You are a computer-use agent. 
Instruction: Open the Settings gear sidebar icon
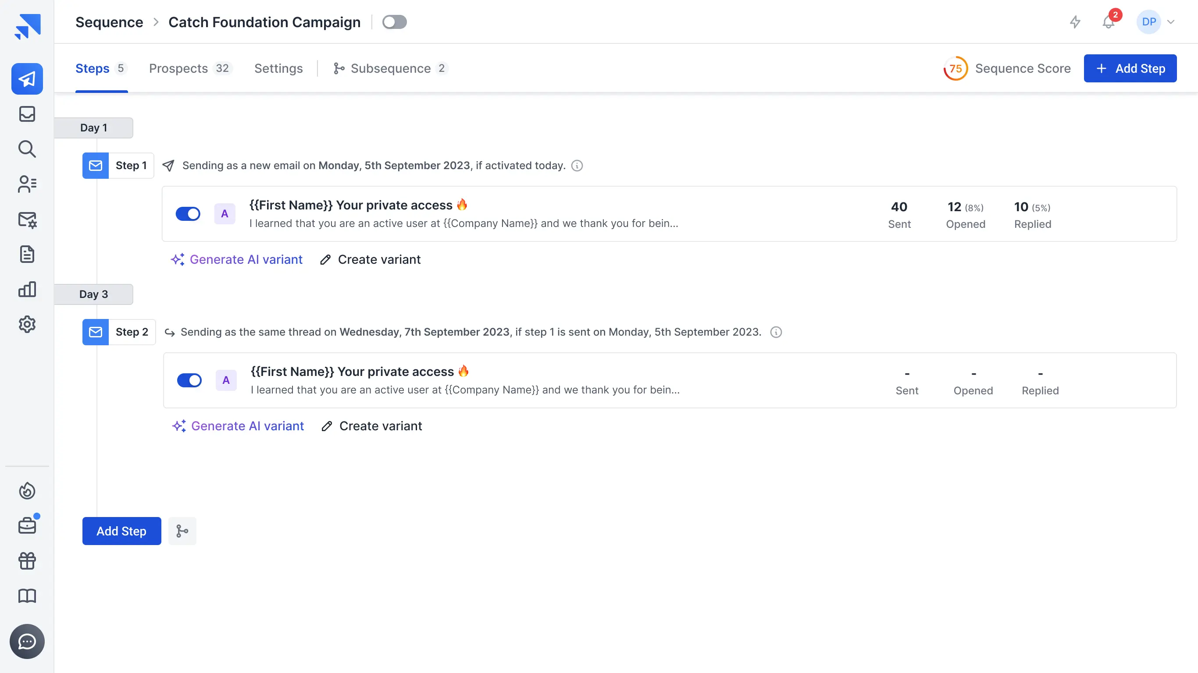pyautogui.click(x=27, y=324)
